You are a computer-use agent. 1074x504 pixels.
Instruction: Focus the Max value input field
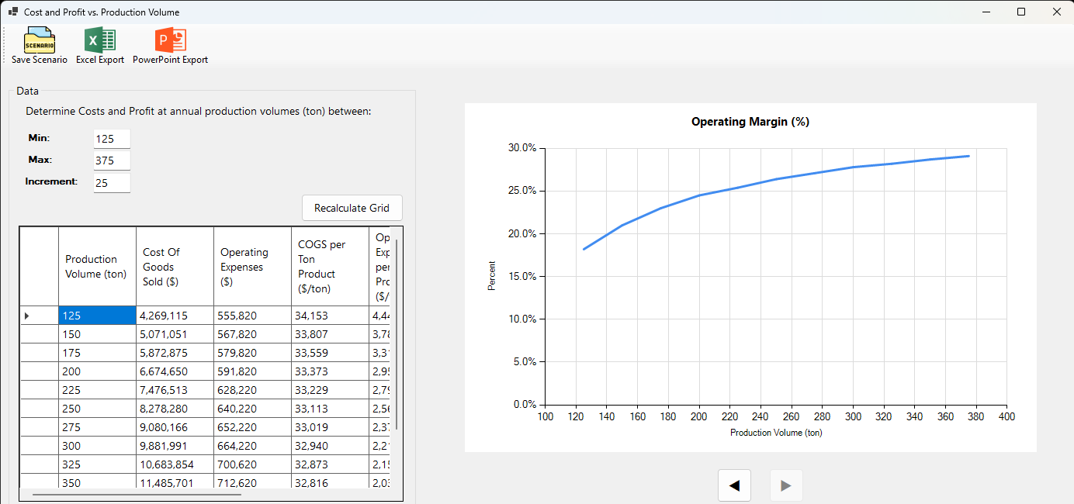[112, 161]
